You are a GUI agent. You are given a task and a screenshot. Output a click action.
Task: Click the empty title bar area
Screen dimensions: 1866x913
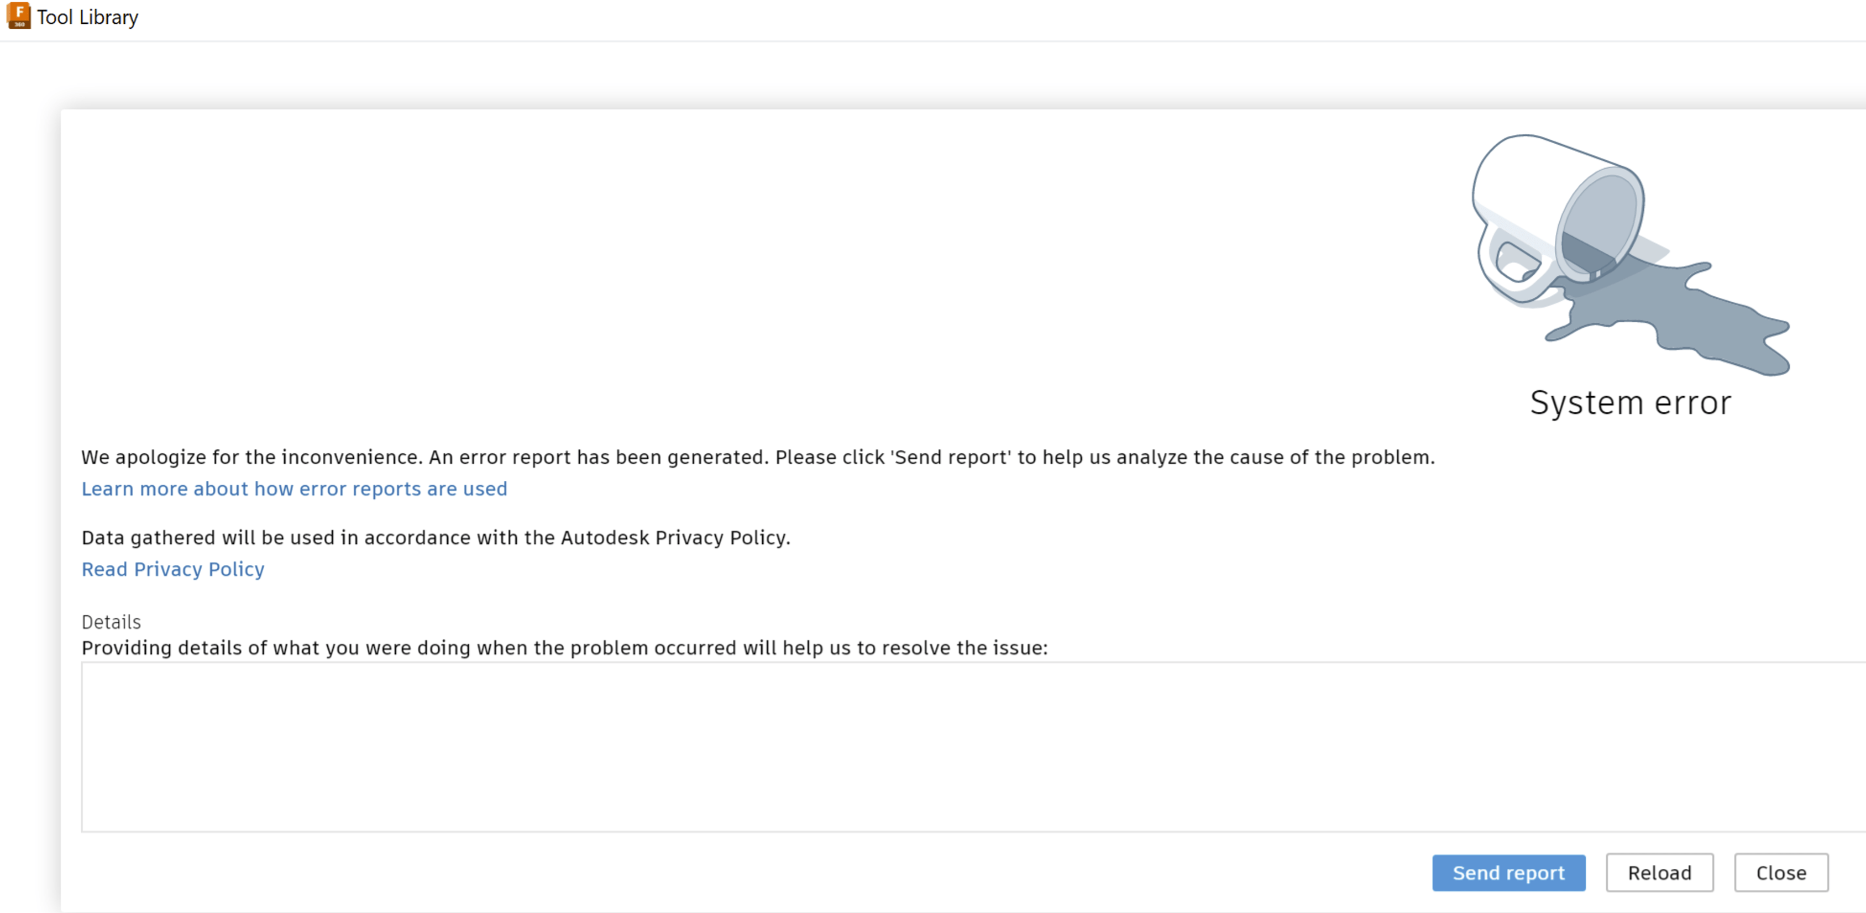point(942,18)
